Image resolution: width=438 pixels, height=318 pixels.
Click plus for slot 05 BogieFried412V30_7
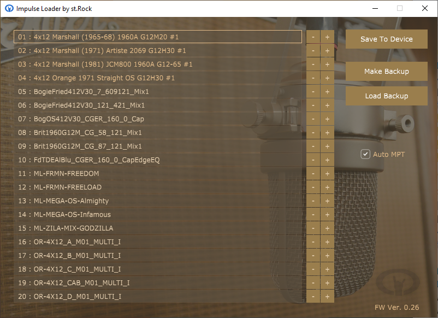(327, 92)
